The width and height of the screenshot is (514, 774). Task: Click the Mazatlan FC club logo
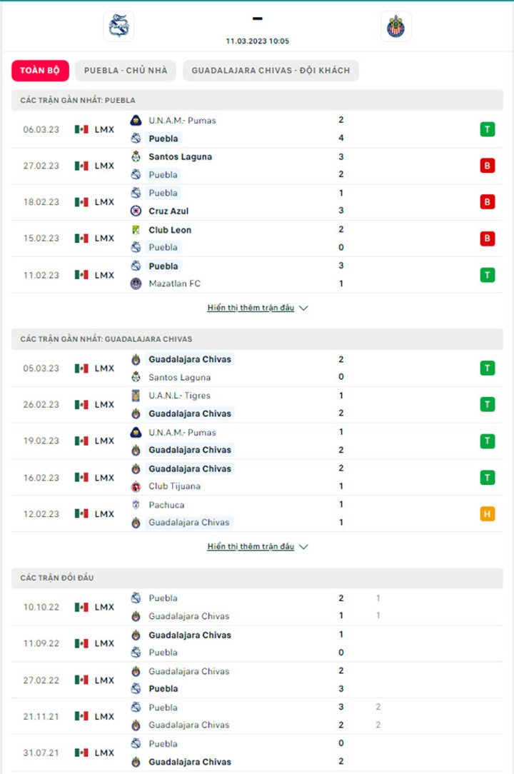pos(136,283)
